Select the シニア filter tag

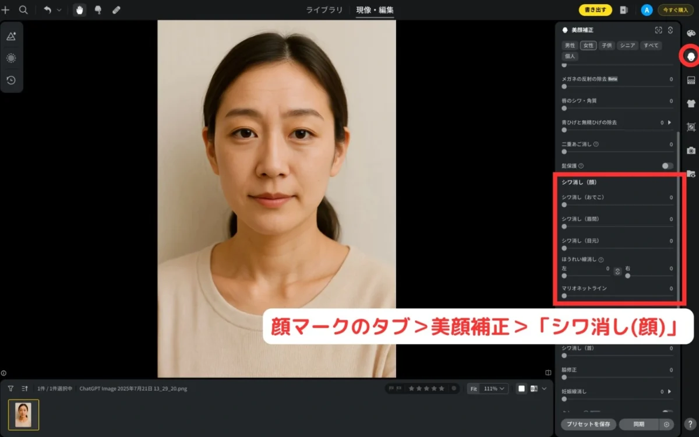click(627, 45)
